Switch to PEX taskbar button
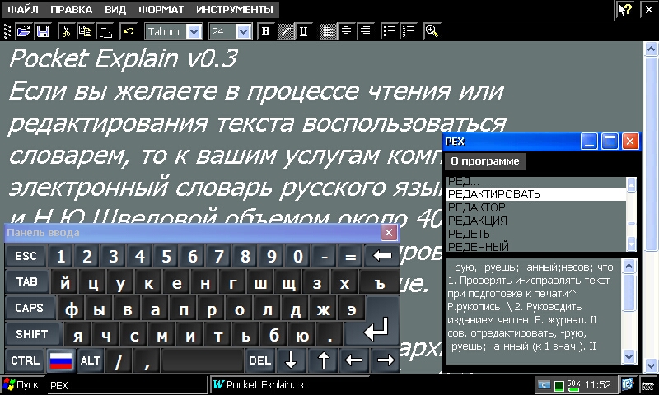The height and width of the screenshot is (395, 659). (126, 385)
